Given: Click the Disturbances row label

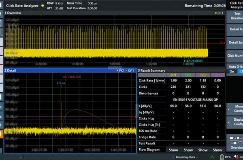Looking at the screenshot, I should (x=148, y=93).
